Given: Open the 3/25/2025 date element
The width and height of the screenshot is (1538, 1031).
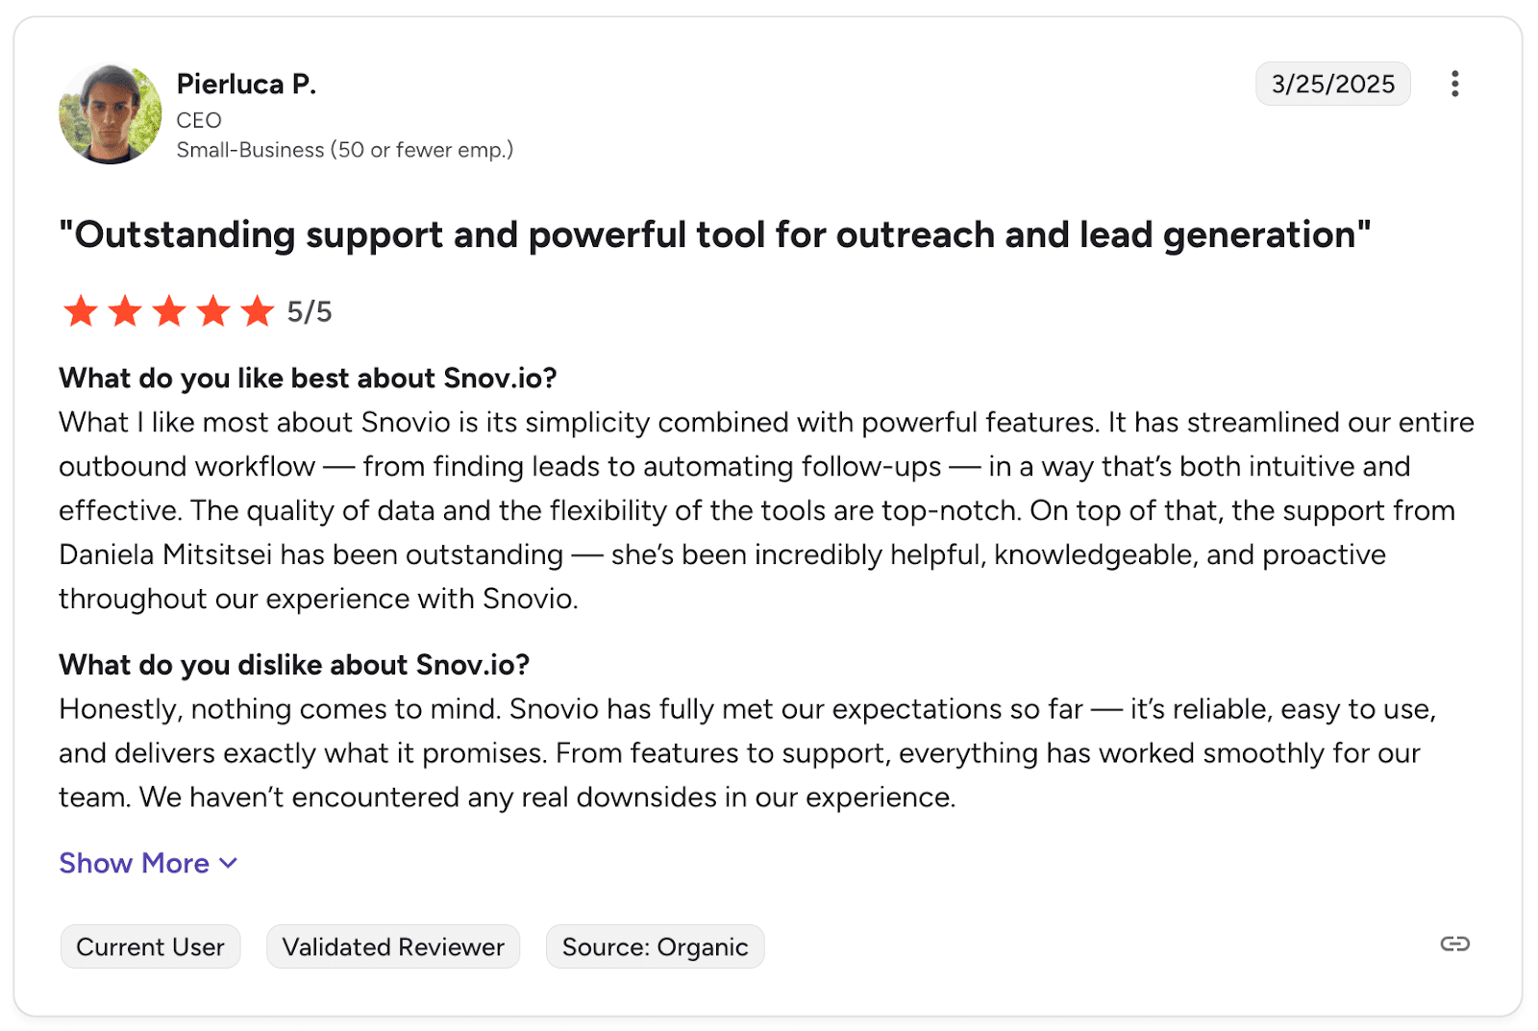Looking at the screenshot, I should point(1333,85).
